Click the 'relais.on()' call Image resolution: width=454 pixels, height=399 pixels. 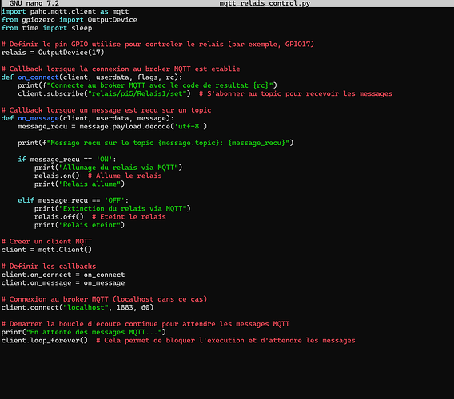click(x=57, y=176)
